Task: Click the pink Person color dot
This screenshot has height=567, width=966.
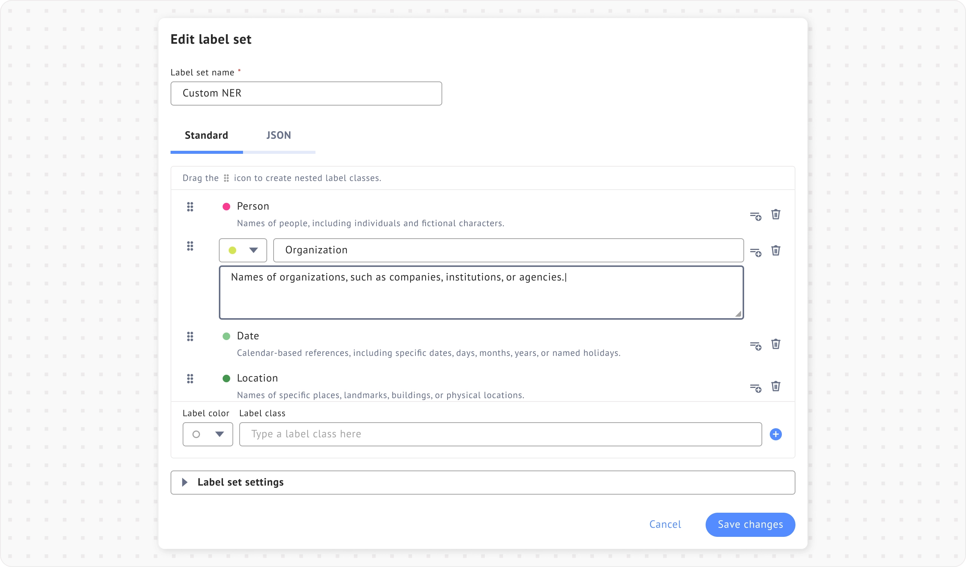Action: (226, 207)
